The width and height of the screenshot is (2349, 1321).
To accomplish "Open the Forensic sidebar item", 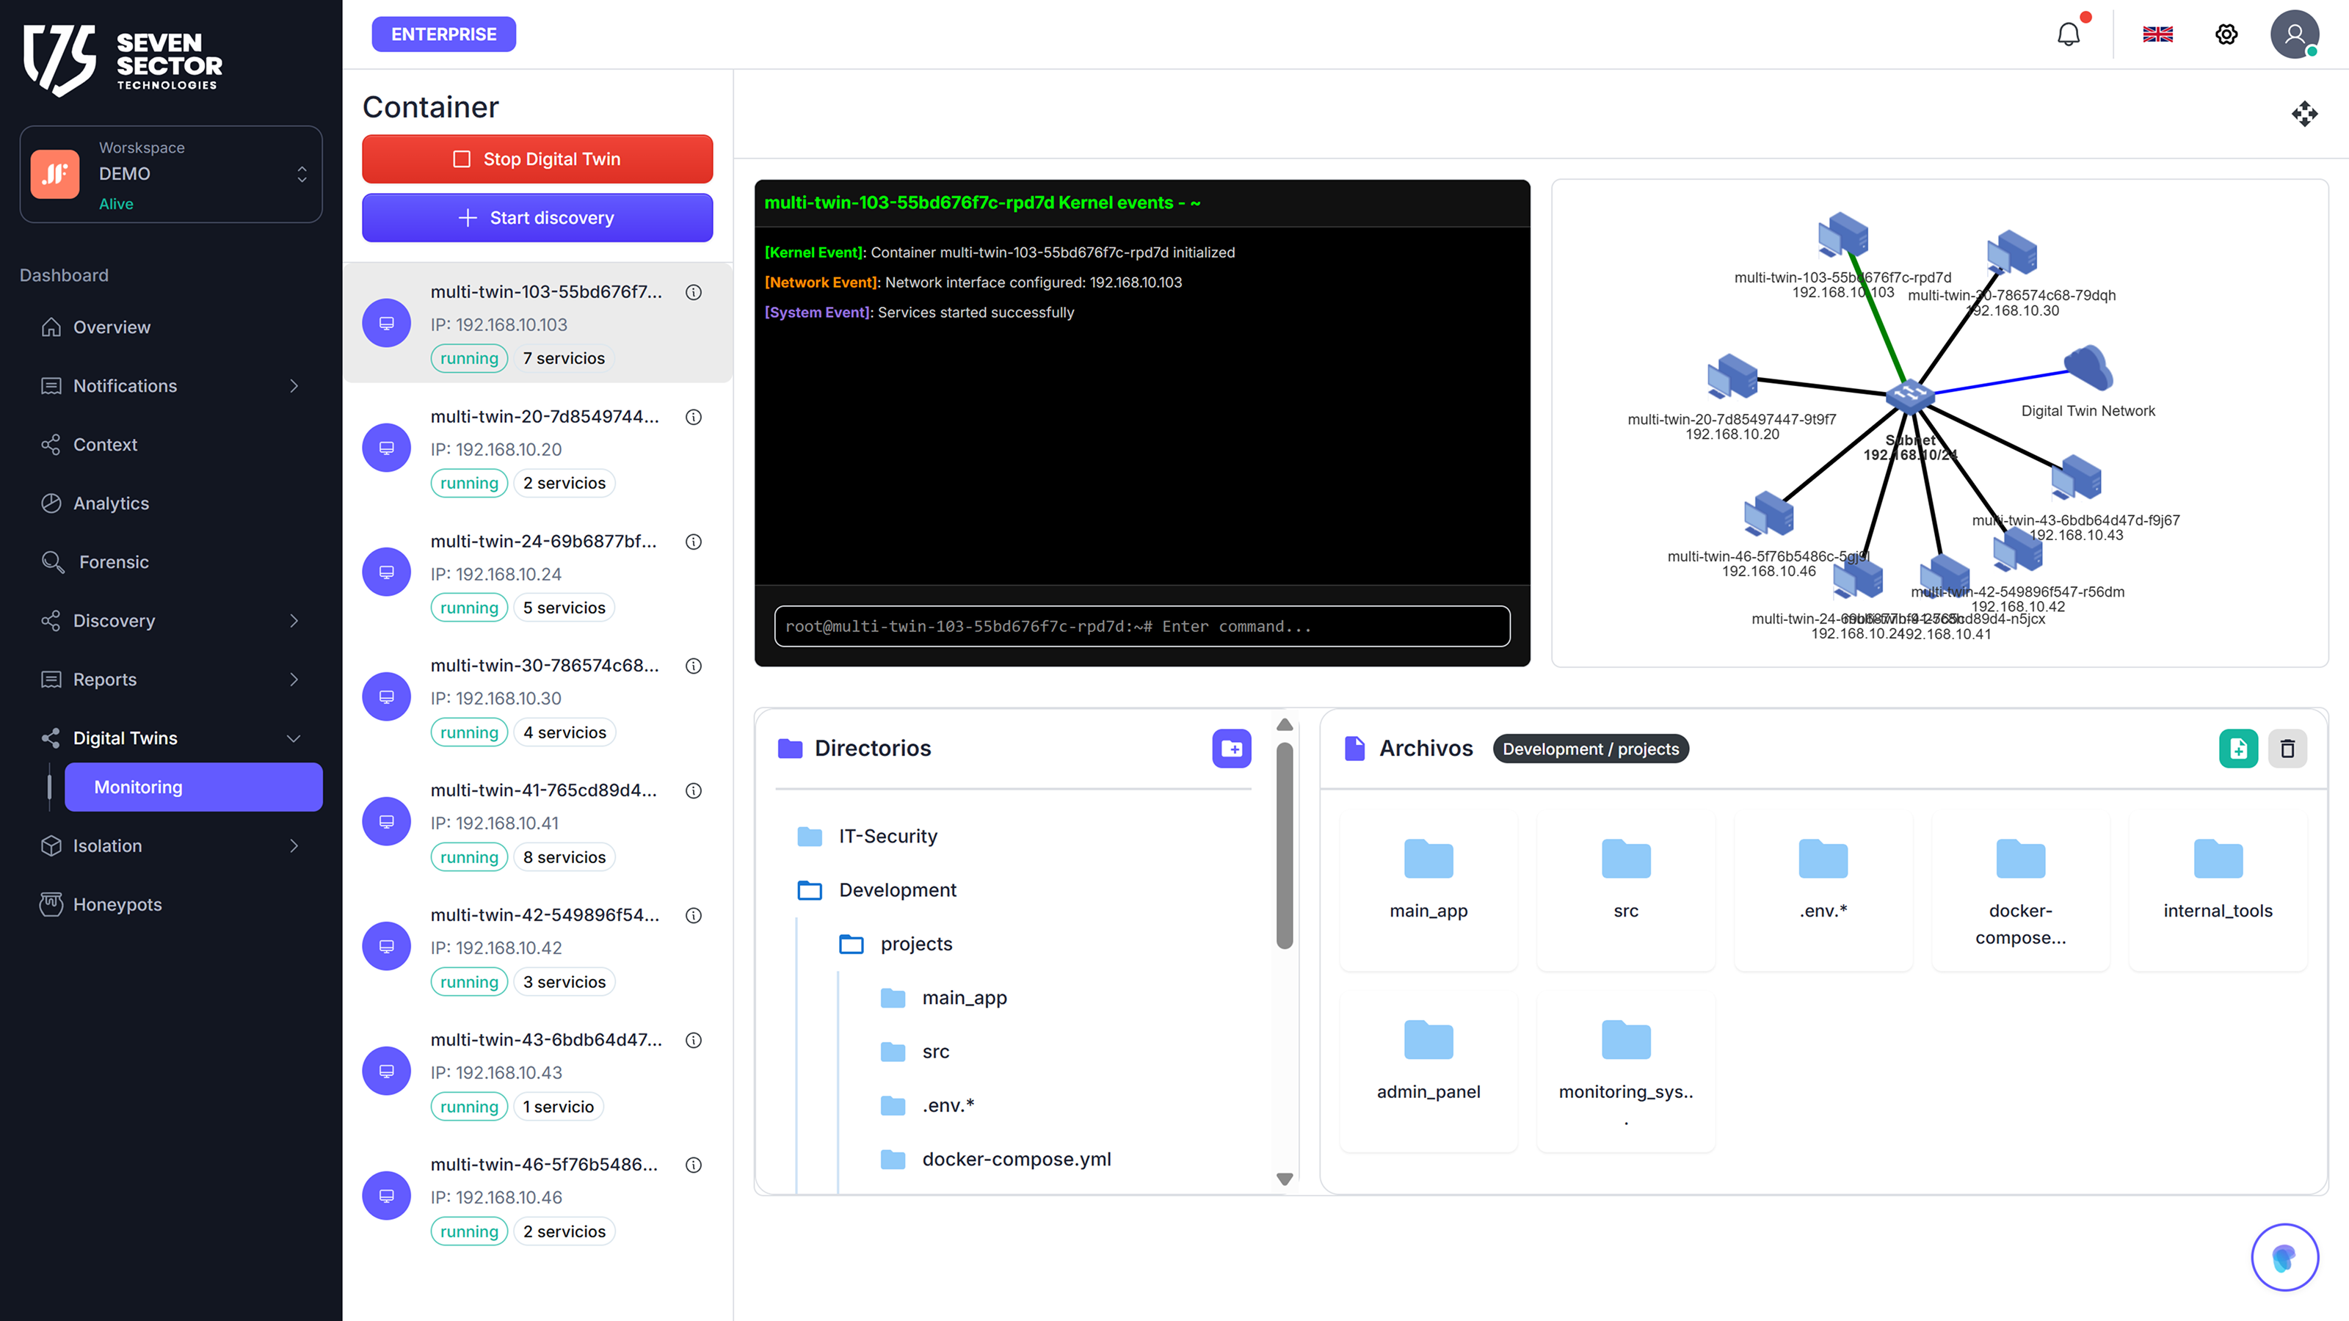I will [113, 561].
